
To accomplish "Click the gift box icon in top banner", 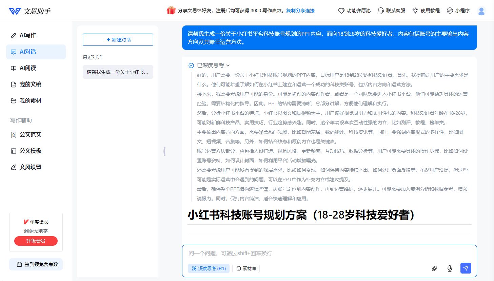I will tap(171, 11).
